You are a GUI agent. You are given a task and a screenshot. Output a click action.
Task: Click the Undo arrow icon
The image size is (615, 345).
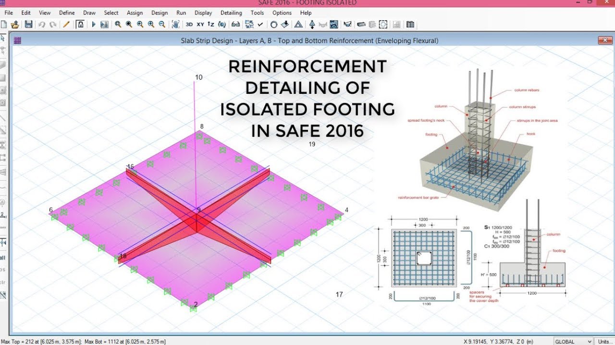(42, 24)
